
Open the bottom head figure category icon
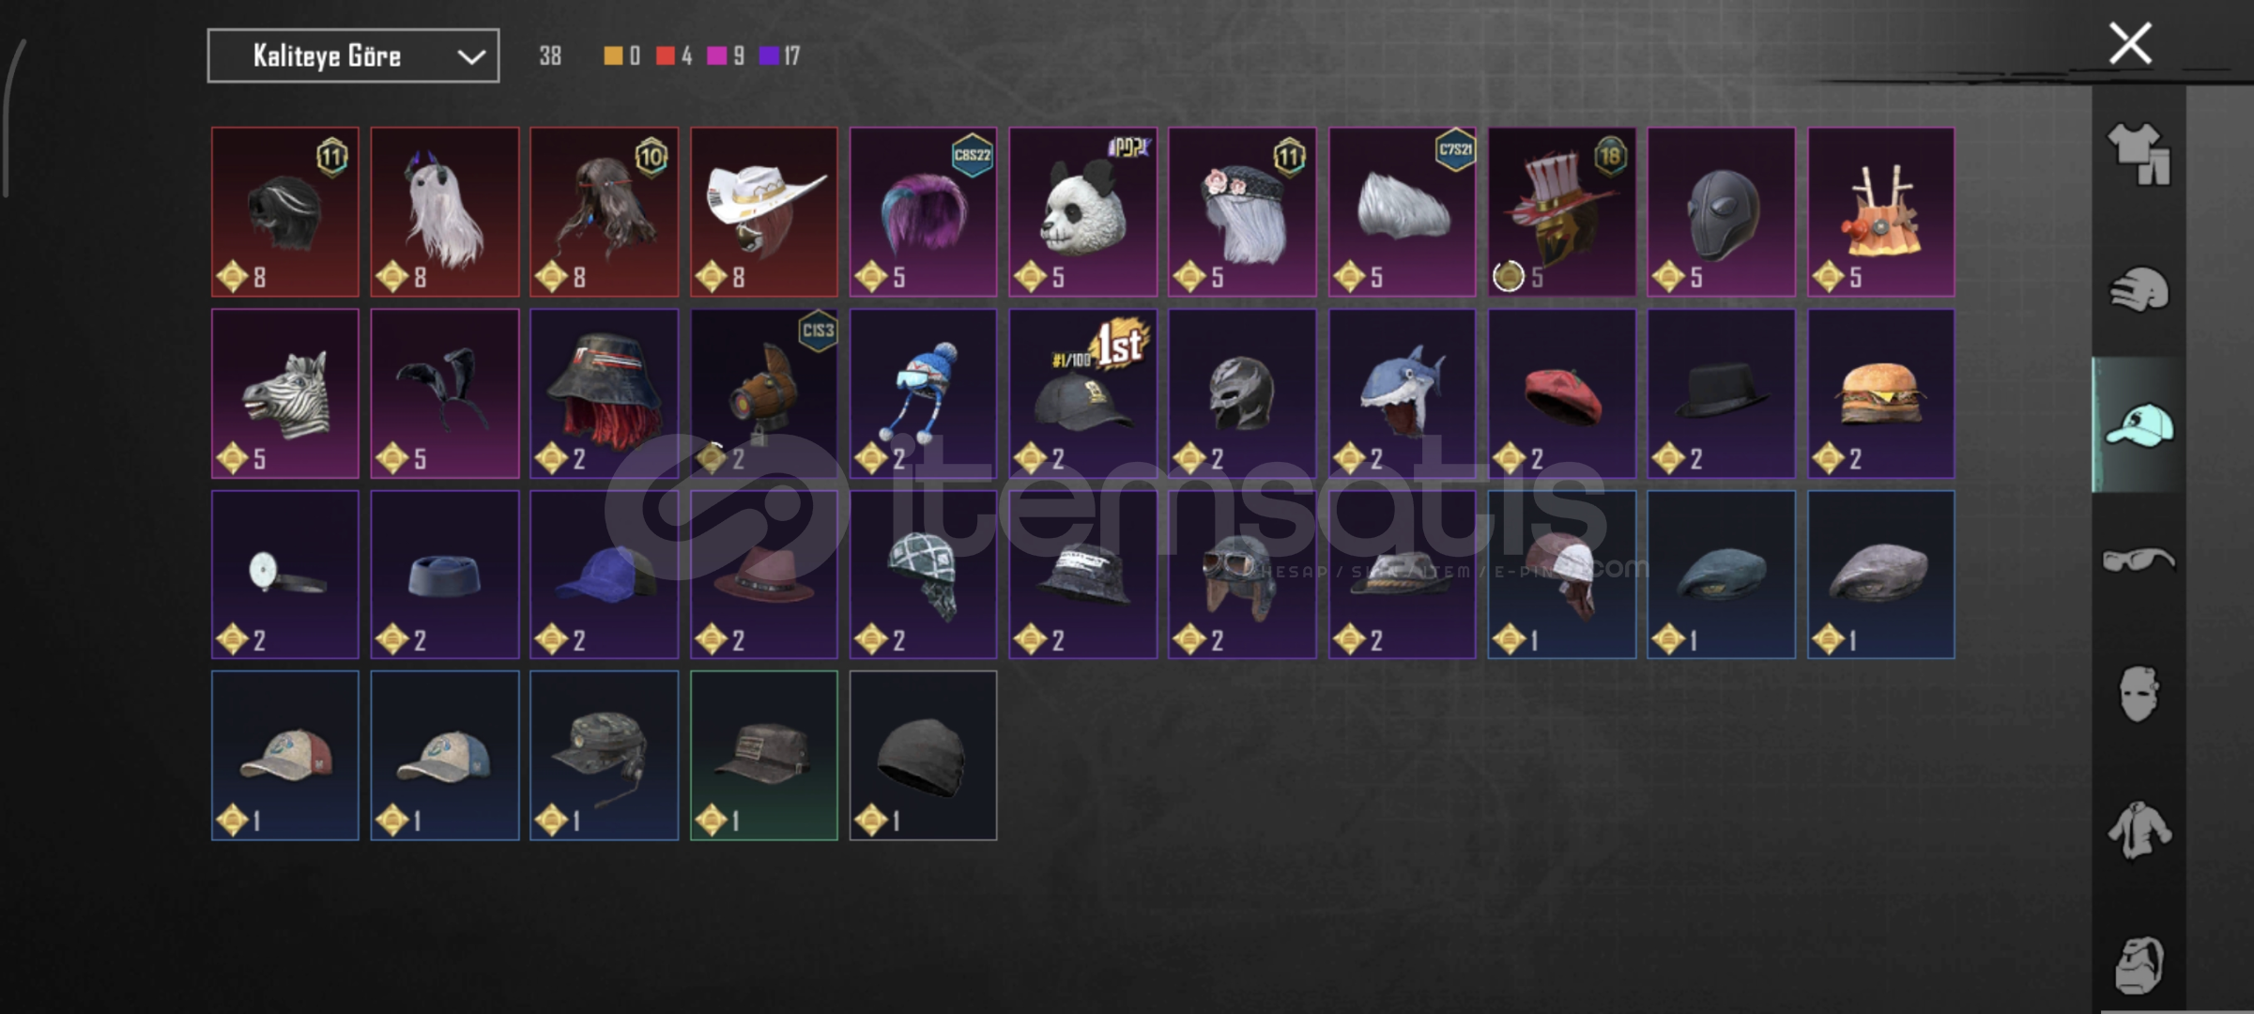click(x=2139, y=965)
